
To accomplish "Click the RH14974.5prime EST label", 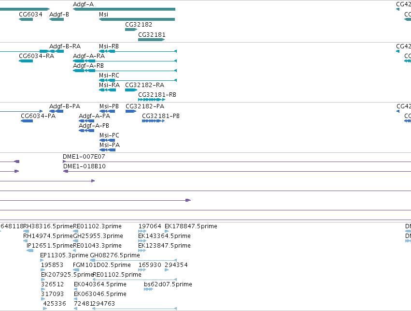I will [48, 236].
